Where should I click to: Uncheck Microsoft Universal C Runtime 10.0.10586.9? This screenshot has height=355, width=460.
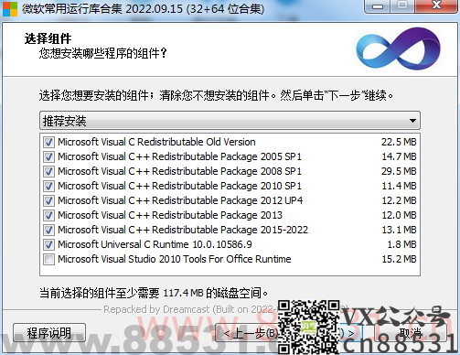click(x=48, y=244)
